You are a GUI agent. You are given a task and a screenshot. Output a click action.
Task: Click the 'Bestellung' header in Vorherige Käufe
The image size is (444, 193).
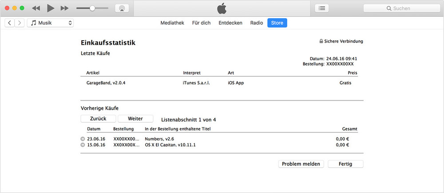point(123,129)
